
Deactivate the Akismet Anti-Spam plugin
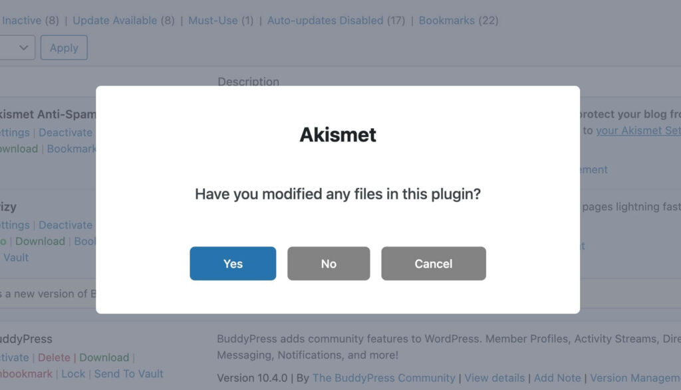pos(66,132)
